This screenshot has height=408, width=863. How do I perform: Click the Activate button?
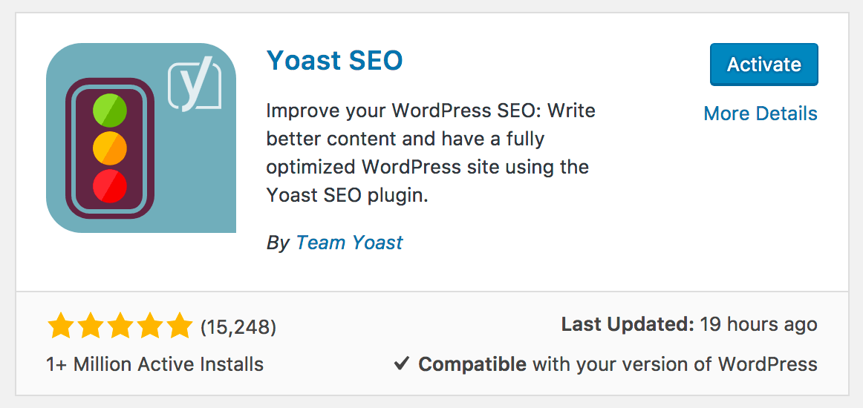(x=764, y=65)
